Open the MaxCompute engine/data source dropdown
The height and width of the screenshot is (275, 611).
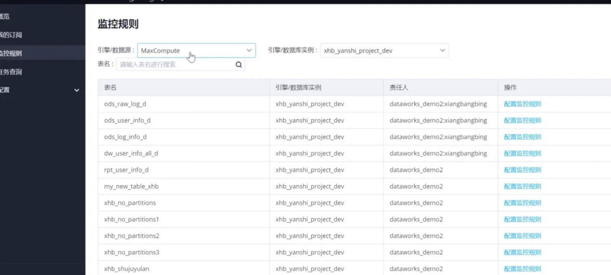pyautogui.click(x=196, y=50)
